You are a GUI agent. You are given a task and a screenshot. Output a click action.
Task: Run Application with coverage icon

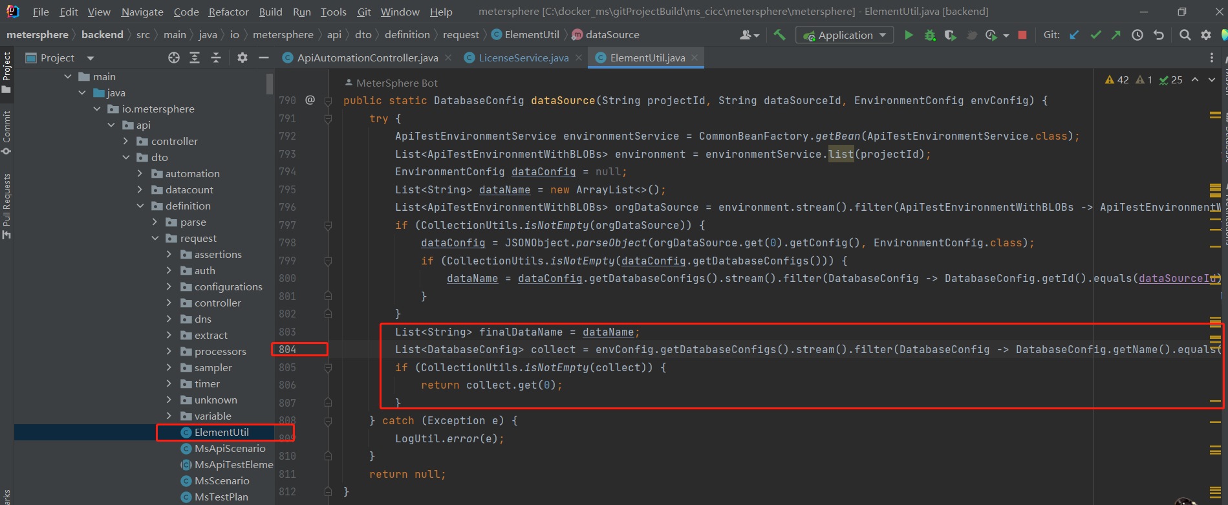click(950, 35)
